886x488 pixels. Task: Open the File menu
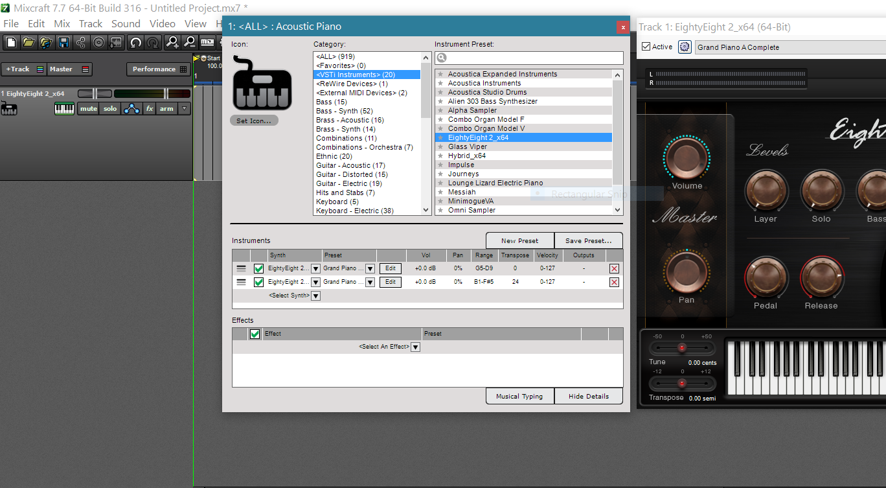click(11, 23)
